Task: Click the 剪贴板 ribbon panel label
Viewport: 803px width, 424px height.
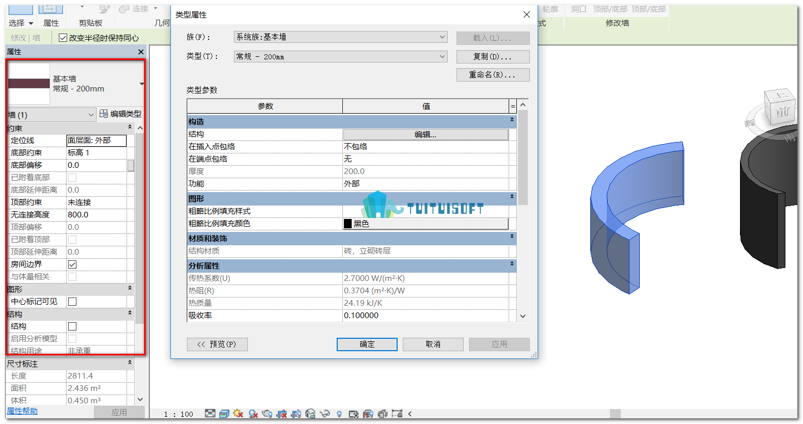Action: tap(90, 23)
